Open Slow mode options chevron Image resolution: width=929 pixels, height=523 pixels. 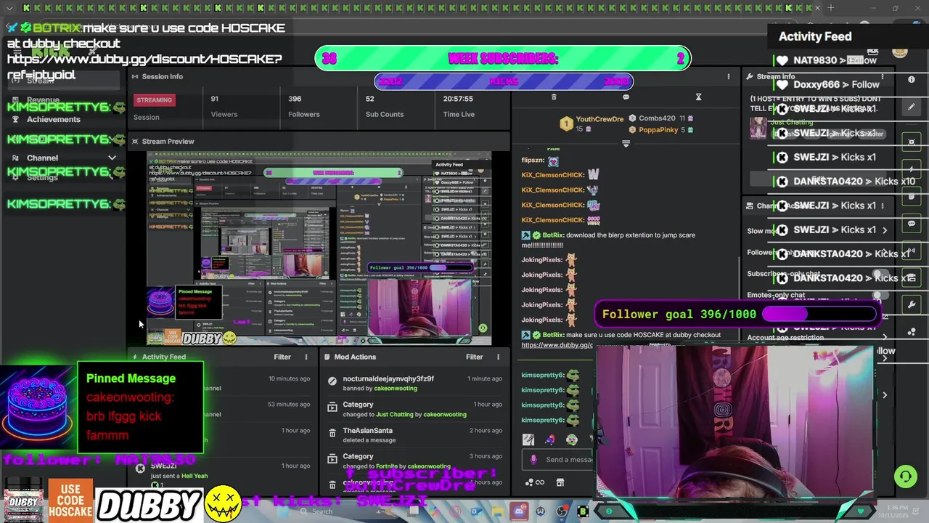pos(884,230)
